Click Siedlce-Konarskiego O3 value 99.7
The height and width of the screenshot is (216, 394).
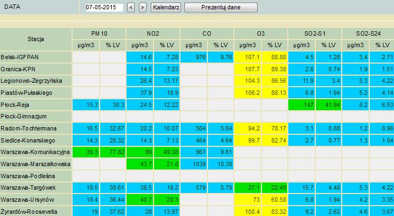[248, 140]
